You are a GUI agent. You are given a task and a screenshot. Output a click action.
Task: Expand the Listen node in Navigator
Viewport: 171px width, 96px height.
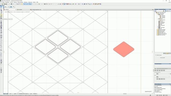click(158, 29)
